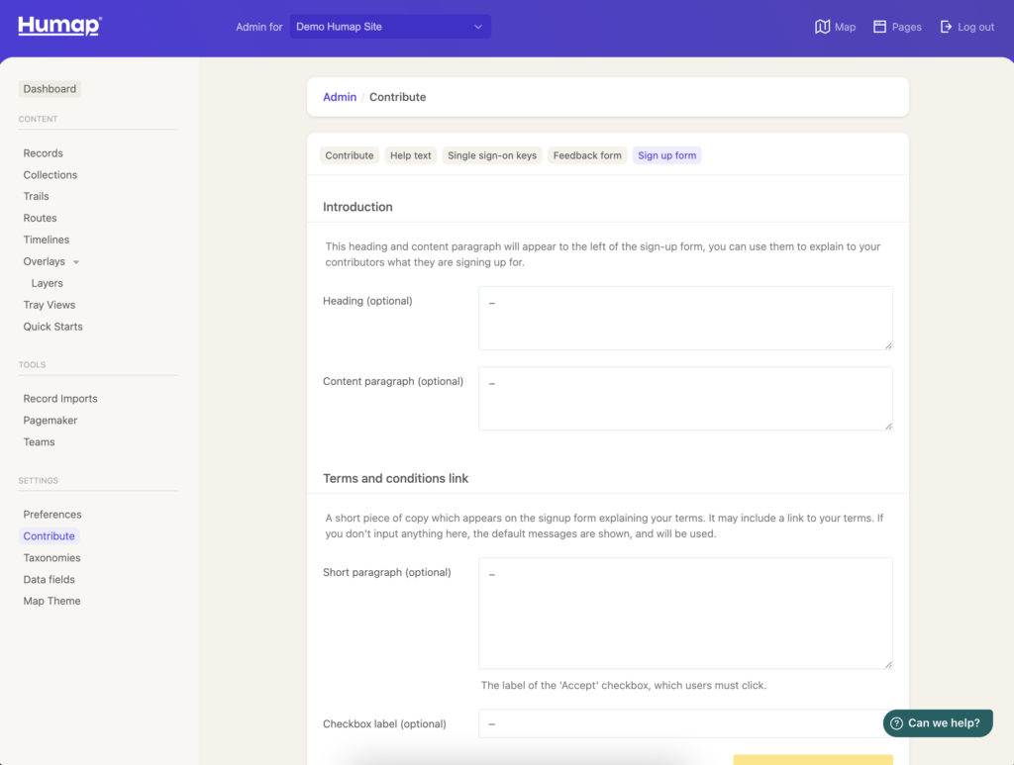Open the Dashboard from the sidebar
Image resolution: width=1014 pixels, height=765 pixels.
[x=50, y=88]
